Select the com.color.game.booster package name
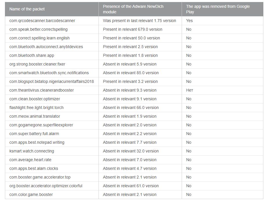Image resolution: width=268 pixels, height=202 pixels. tap(31, 194)
